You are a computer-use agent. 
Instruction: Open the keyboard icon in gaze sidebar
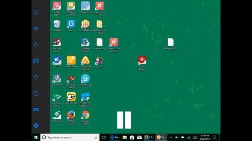(36, 110)
